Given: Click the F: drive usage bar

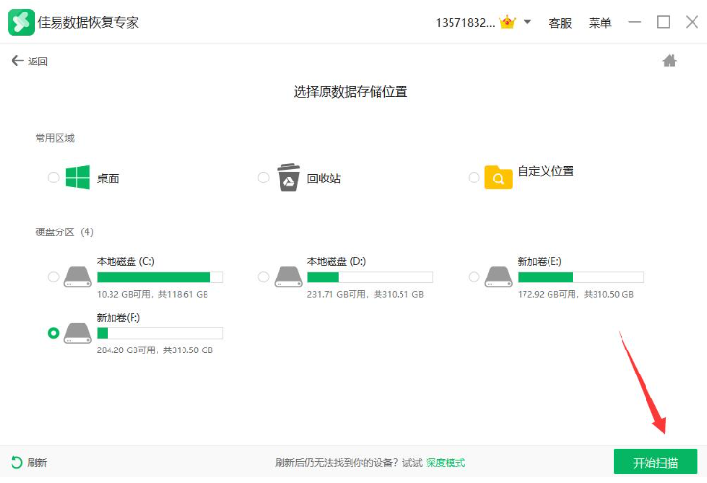Looking at the screenshot, I should coord(159,333).
